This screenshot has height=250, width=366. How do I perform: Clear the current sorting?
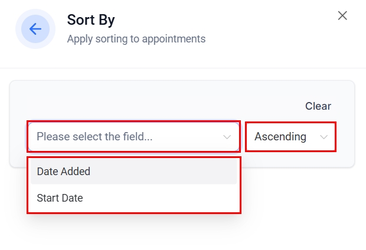pyautogui.click(x=318, y=106)
